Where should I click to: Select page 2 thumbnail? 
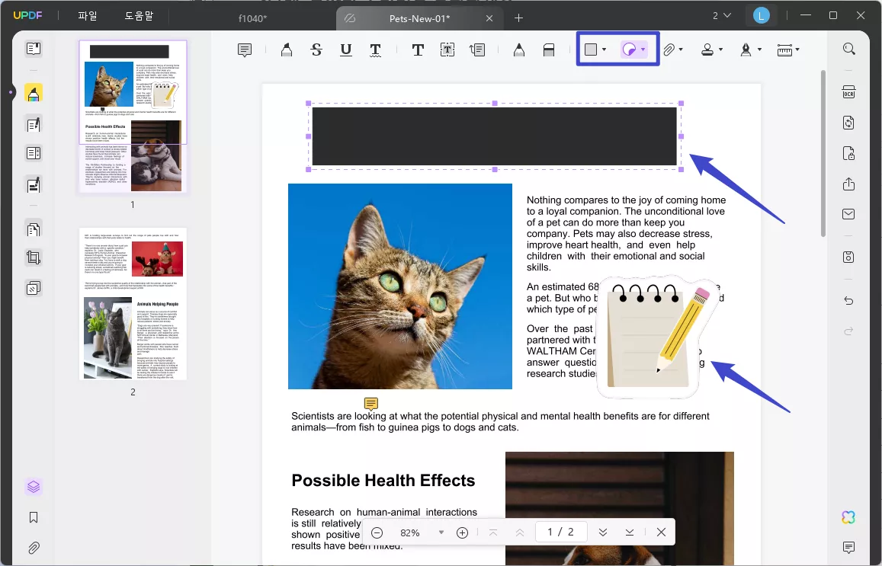click(133, 303)
